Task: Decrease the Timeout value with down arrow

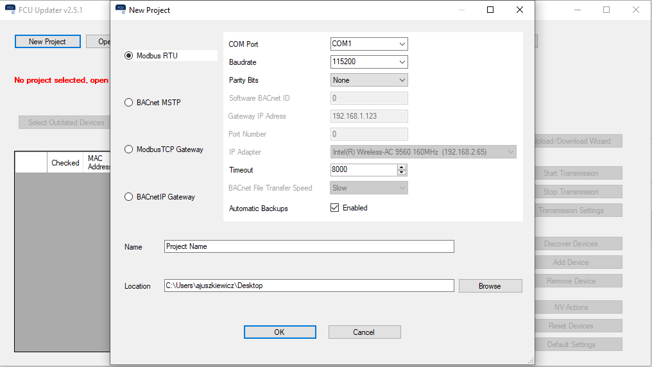Action: click(x=402, y=173)
